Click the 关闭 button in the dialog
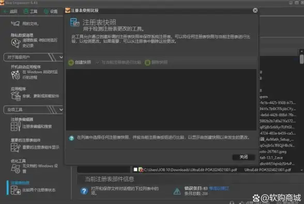 coord(244,157)
